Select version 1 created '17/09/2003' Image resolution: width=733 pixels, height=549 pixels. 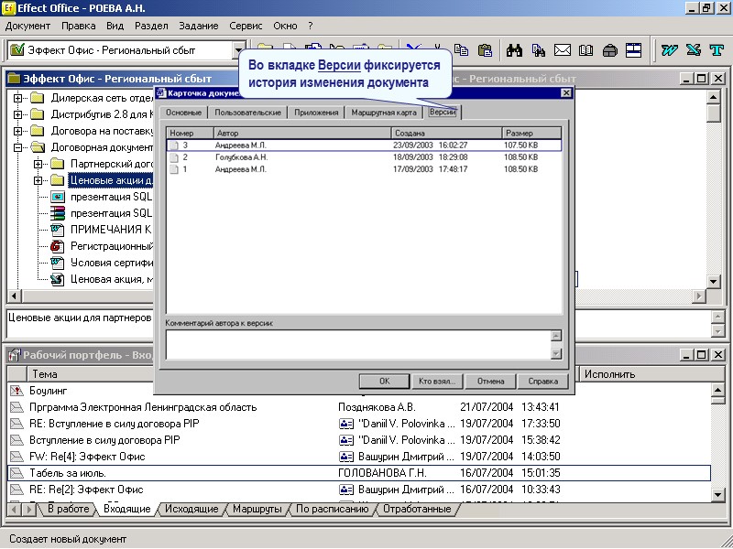364,169
